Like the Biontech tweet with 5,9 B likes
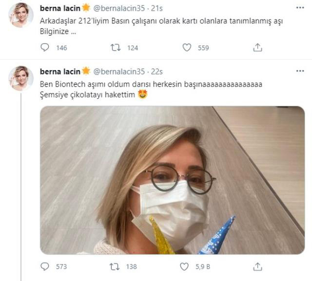The height and width of the screenshot is (281, 312). click(186, 266)
